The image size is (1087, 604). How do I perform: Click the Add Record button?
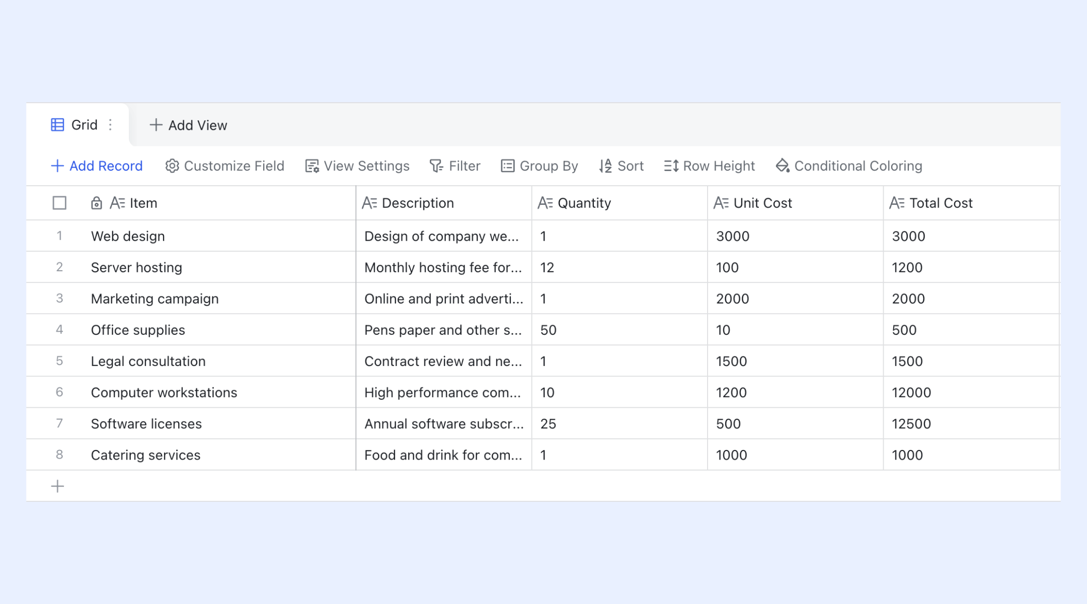point(97,166)
